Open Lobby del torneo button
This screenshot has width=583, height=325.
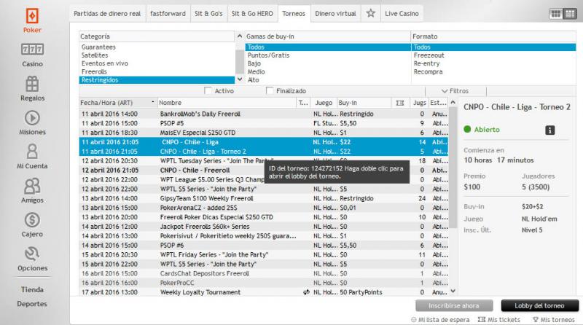539,305
